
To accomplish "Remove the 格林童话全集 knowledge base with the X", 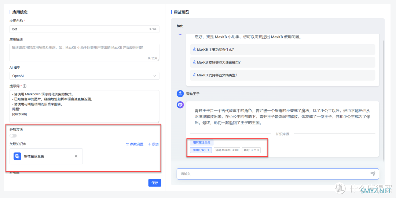I will (x=76, y=156).
